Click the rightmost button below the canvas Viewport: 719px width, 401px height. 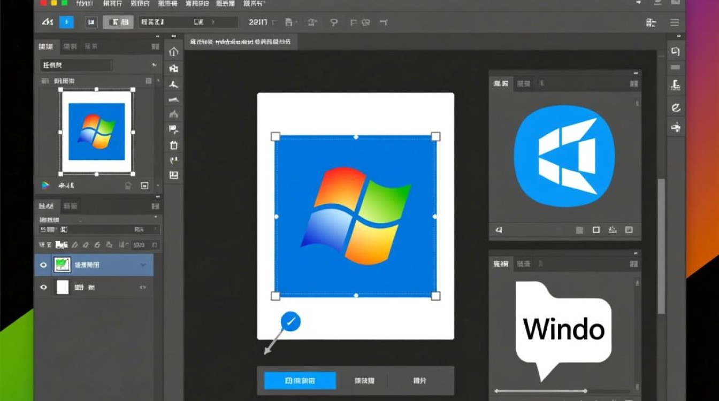[x=420, y=381]
